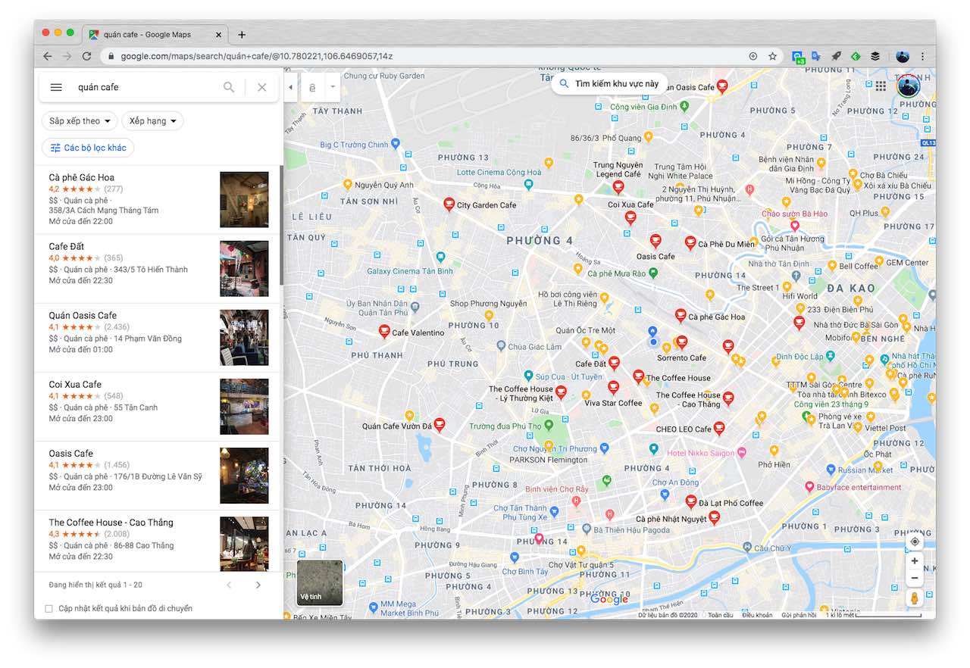Go back with browser back arrow
The image size is (970, 668).
[x=48, y=56]
